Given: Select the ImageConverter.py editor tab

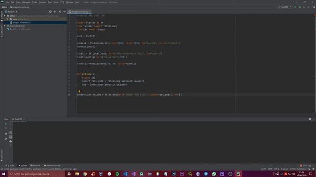Looking at the screenshot, I should pyautogui.click(x=79, y=12).
